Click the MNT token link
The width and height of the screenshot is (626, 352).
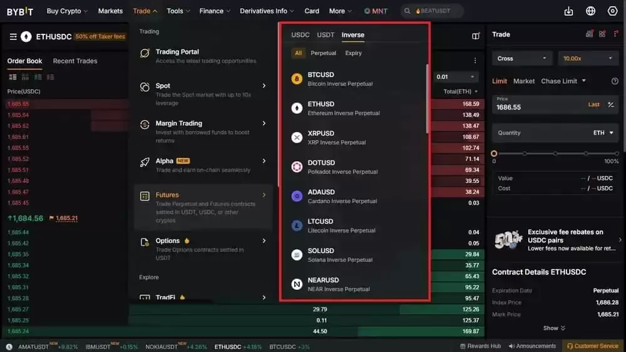(376, 11)
